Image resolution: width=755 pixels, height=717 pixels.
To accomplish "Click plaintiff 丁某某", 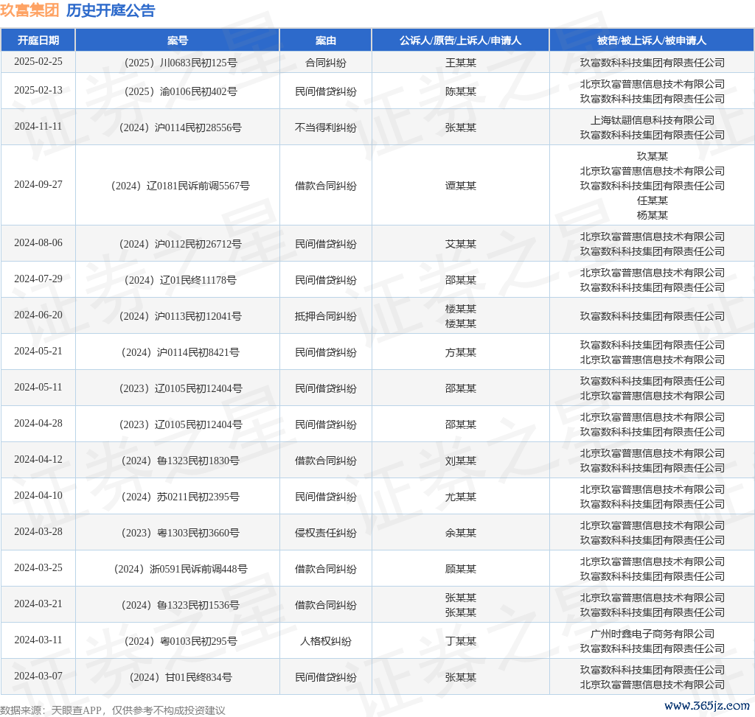I will [460, 641].
